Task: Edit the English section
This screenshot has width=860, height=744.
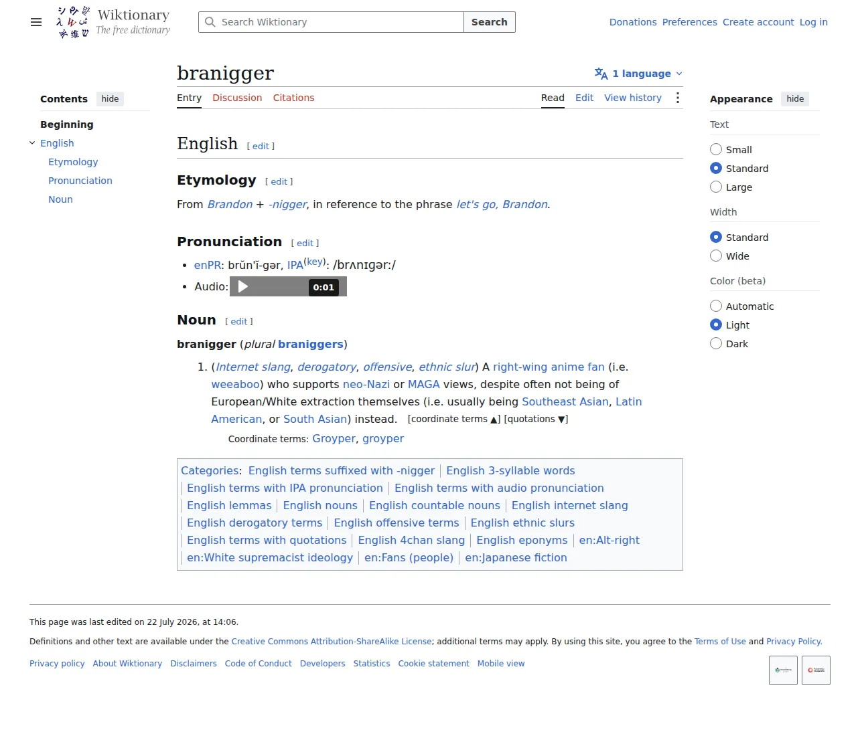Action: tap(261, 146)
